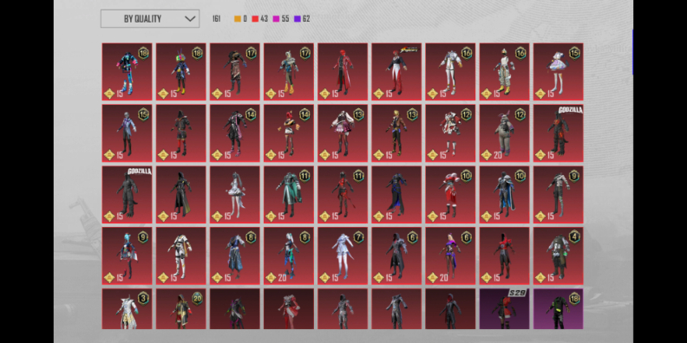The height and width of the screenshot is (343, 687).
Task: Click the level 4 badge outfit
Action: [x=559, y=256]
